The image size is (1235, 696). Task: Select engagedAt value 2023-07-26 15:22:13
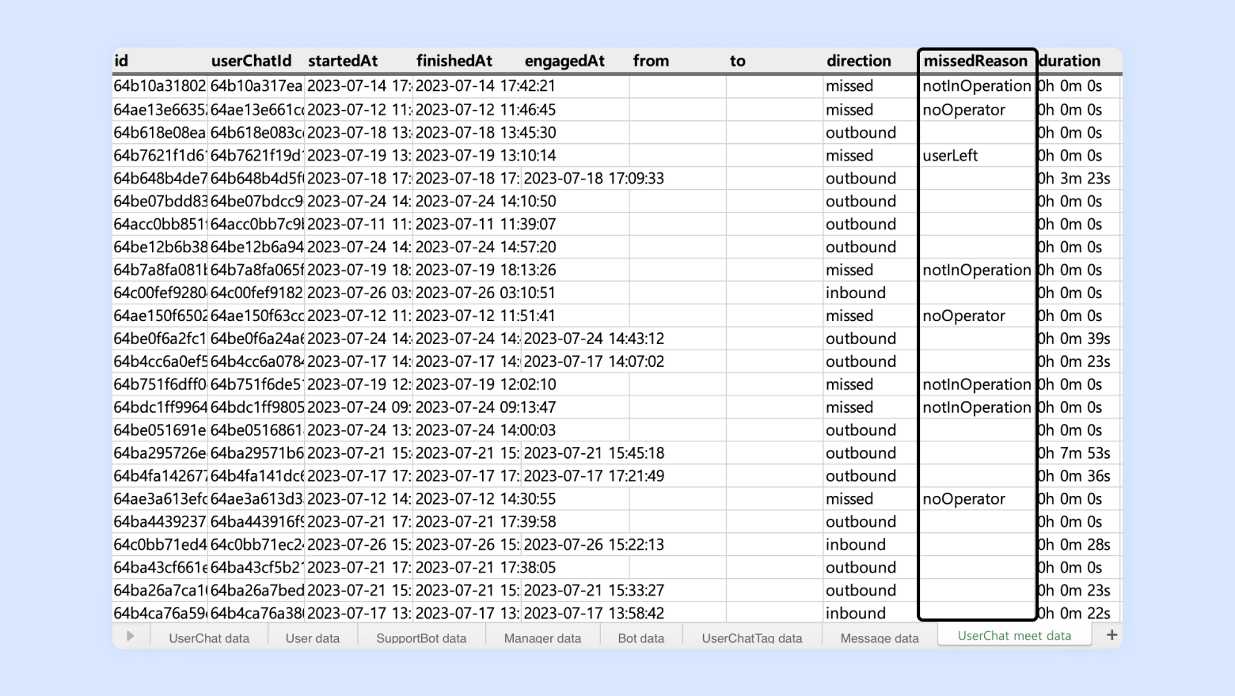point(594,545)
